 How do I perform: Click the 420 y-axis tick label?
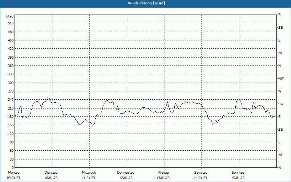(x=11, y=49)
